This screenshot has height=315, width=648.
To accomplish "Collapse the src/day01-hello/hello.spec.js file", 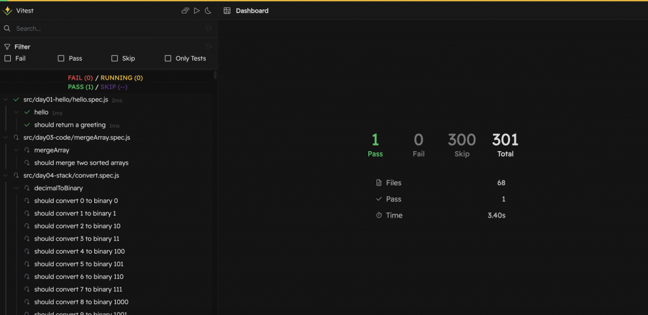I will [5, 99].
